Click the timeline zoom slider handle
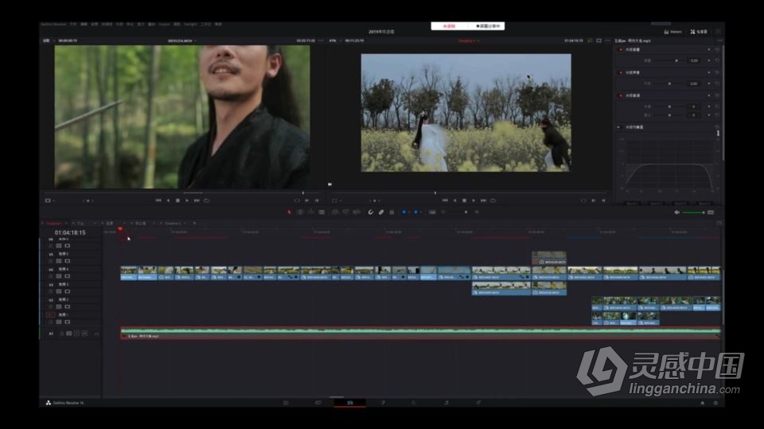Screen dimensions: 764x429 [x=466, y=212]
